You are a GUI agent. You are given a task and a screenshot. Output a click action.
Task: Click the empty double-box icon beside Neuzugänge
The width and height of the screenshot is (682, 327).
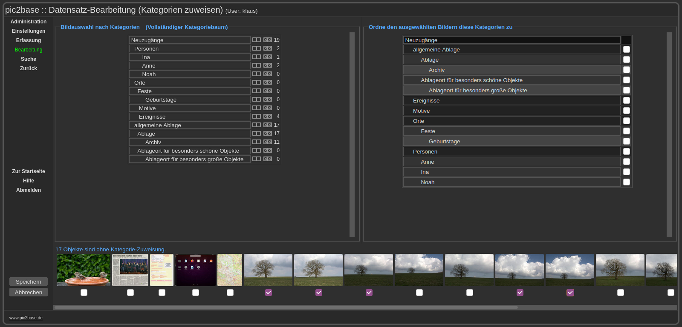pyautogui.click(x=256, y=40)
